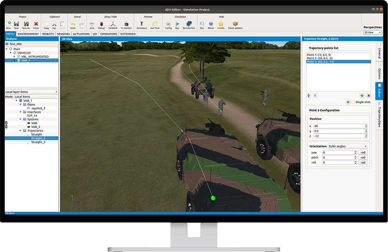Click the x position input field
The width and height of the screenshot is (388, 252).
pyautogui.click(x=338, y=126)
